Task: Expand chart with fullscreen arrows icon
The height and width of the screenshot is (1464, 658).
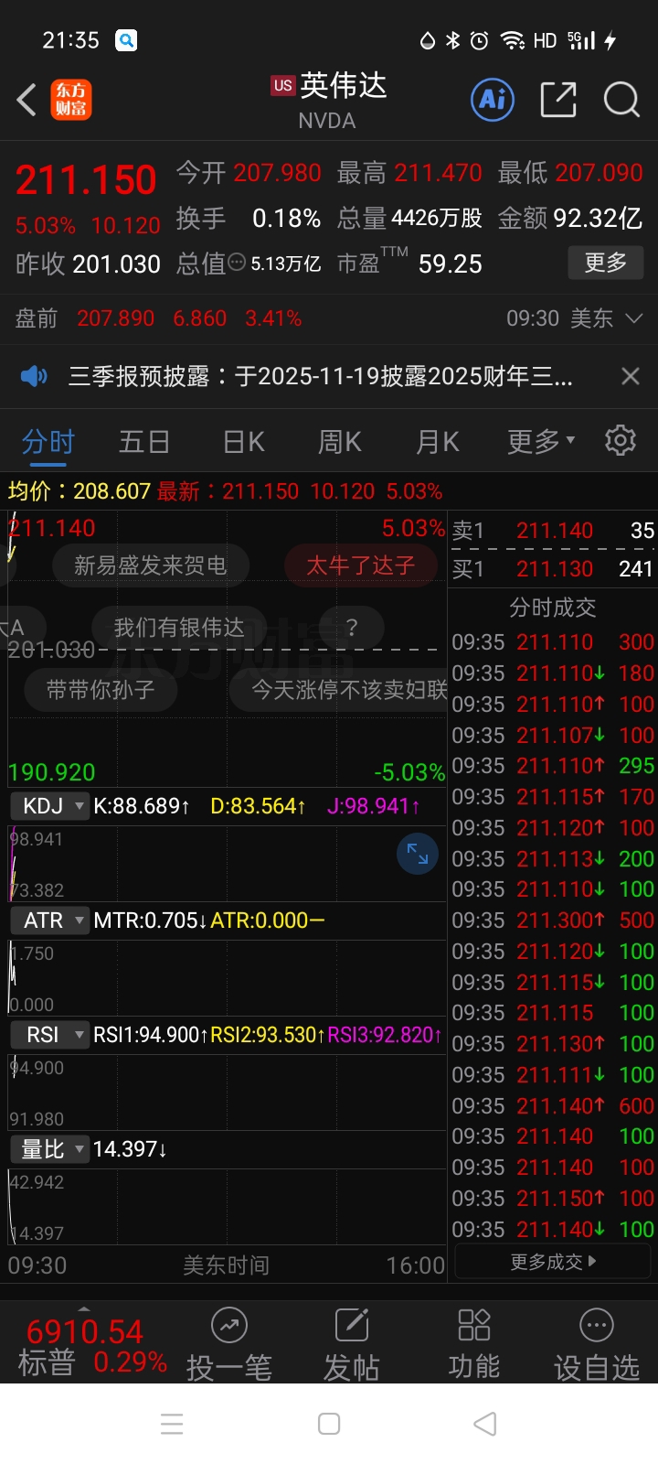Action: pos(418,854)
